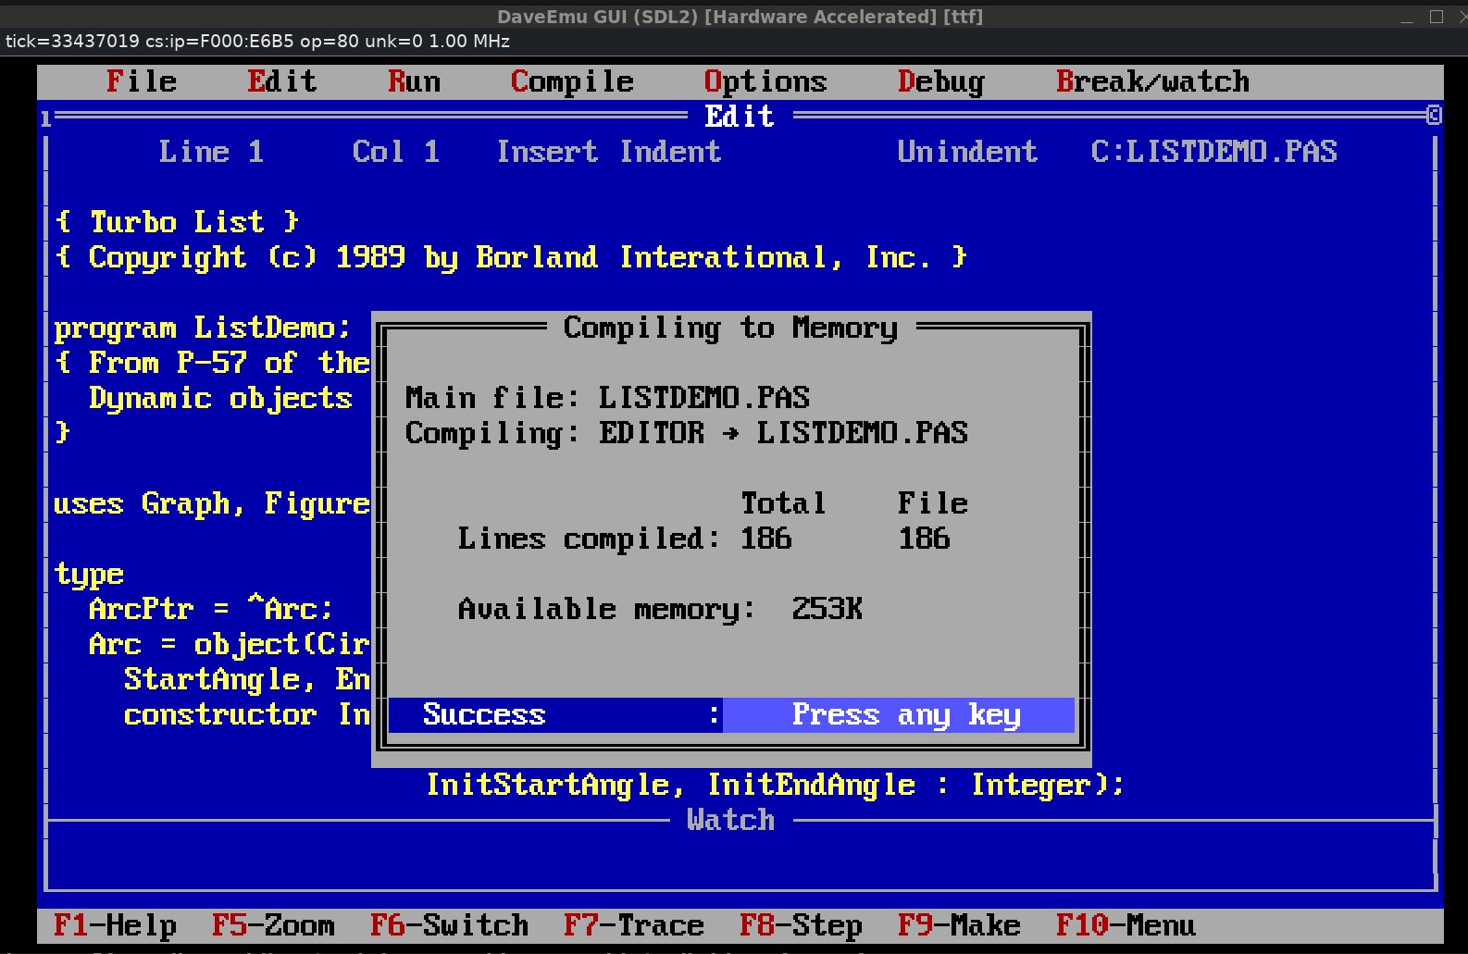Image resolution: width=1468 pixels, height=954 pixels.
Task: Open the Options menu
Action: pyautogui.click(x=765, y=81)
